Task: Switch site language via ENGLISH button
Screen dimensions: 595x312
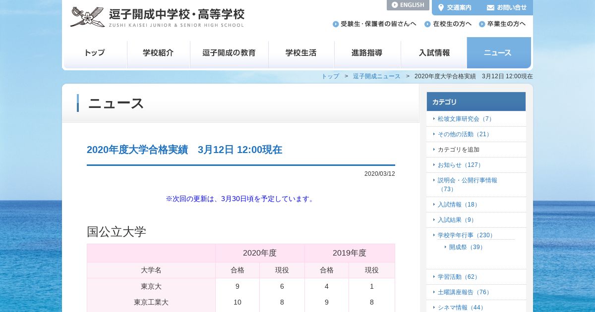Action: (408, 5)
